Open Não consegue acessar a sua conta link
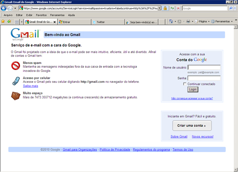Image resolution: width=238 pixels, height=172 pixels. pos(192,99)
